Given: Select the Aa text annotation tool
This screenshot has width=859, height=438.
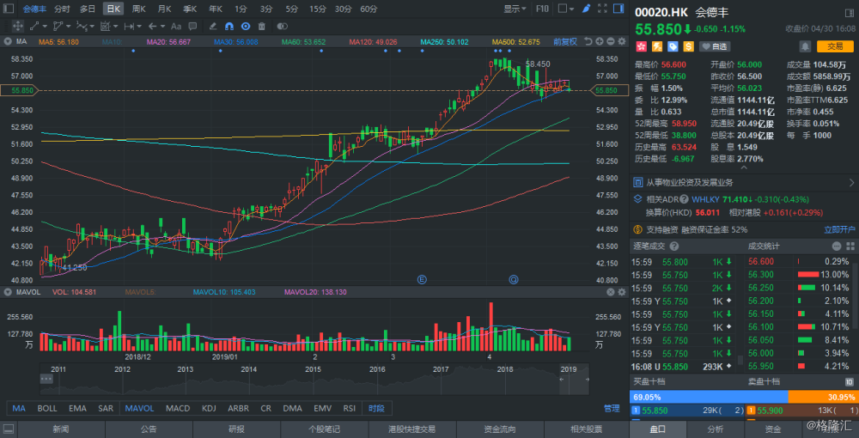Looking at the screenshot, I should 176,26.
